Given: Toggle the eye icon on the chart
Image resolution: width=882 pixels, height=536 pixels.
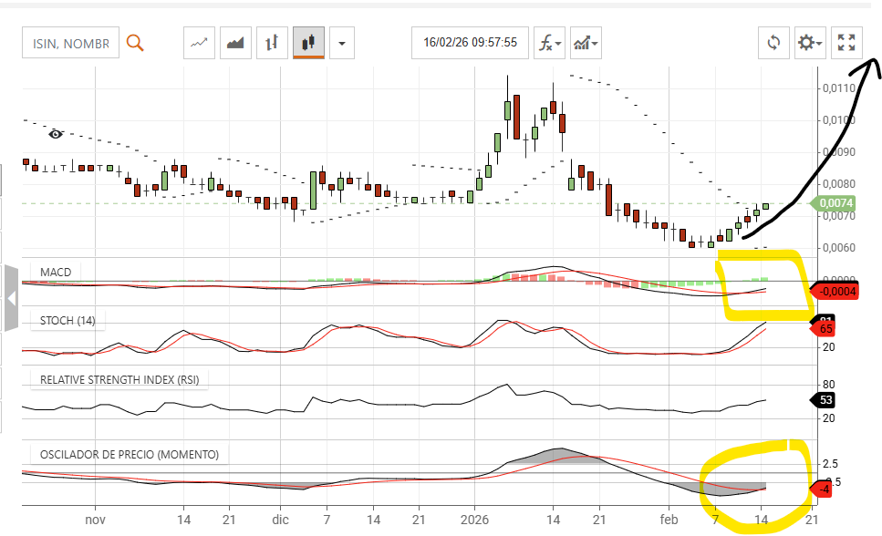Looking at the screenshot, I should 56,134.
